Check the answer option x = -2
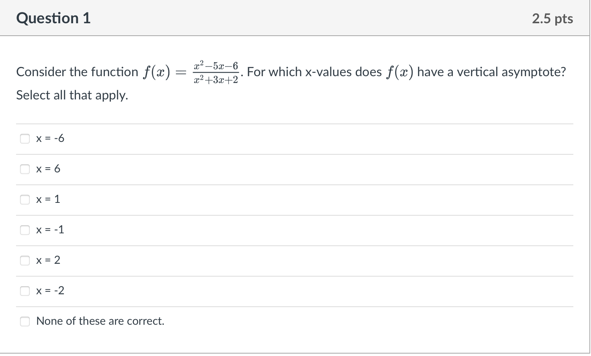 click(x=24, y=291)
